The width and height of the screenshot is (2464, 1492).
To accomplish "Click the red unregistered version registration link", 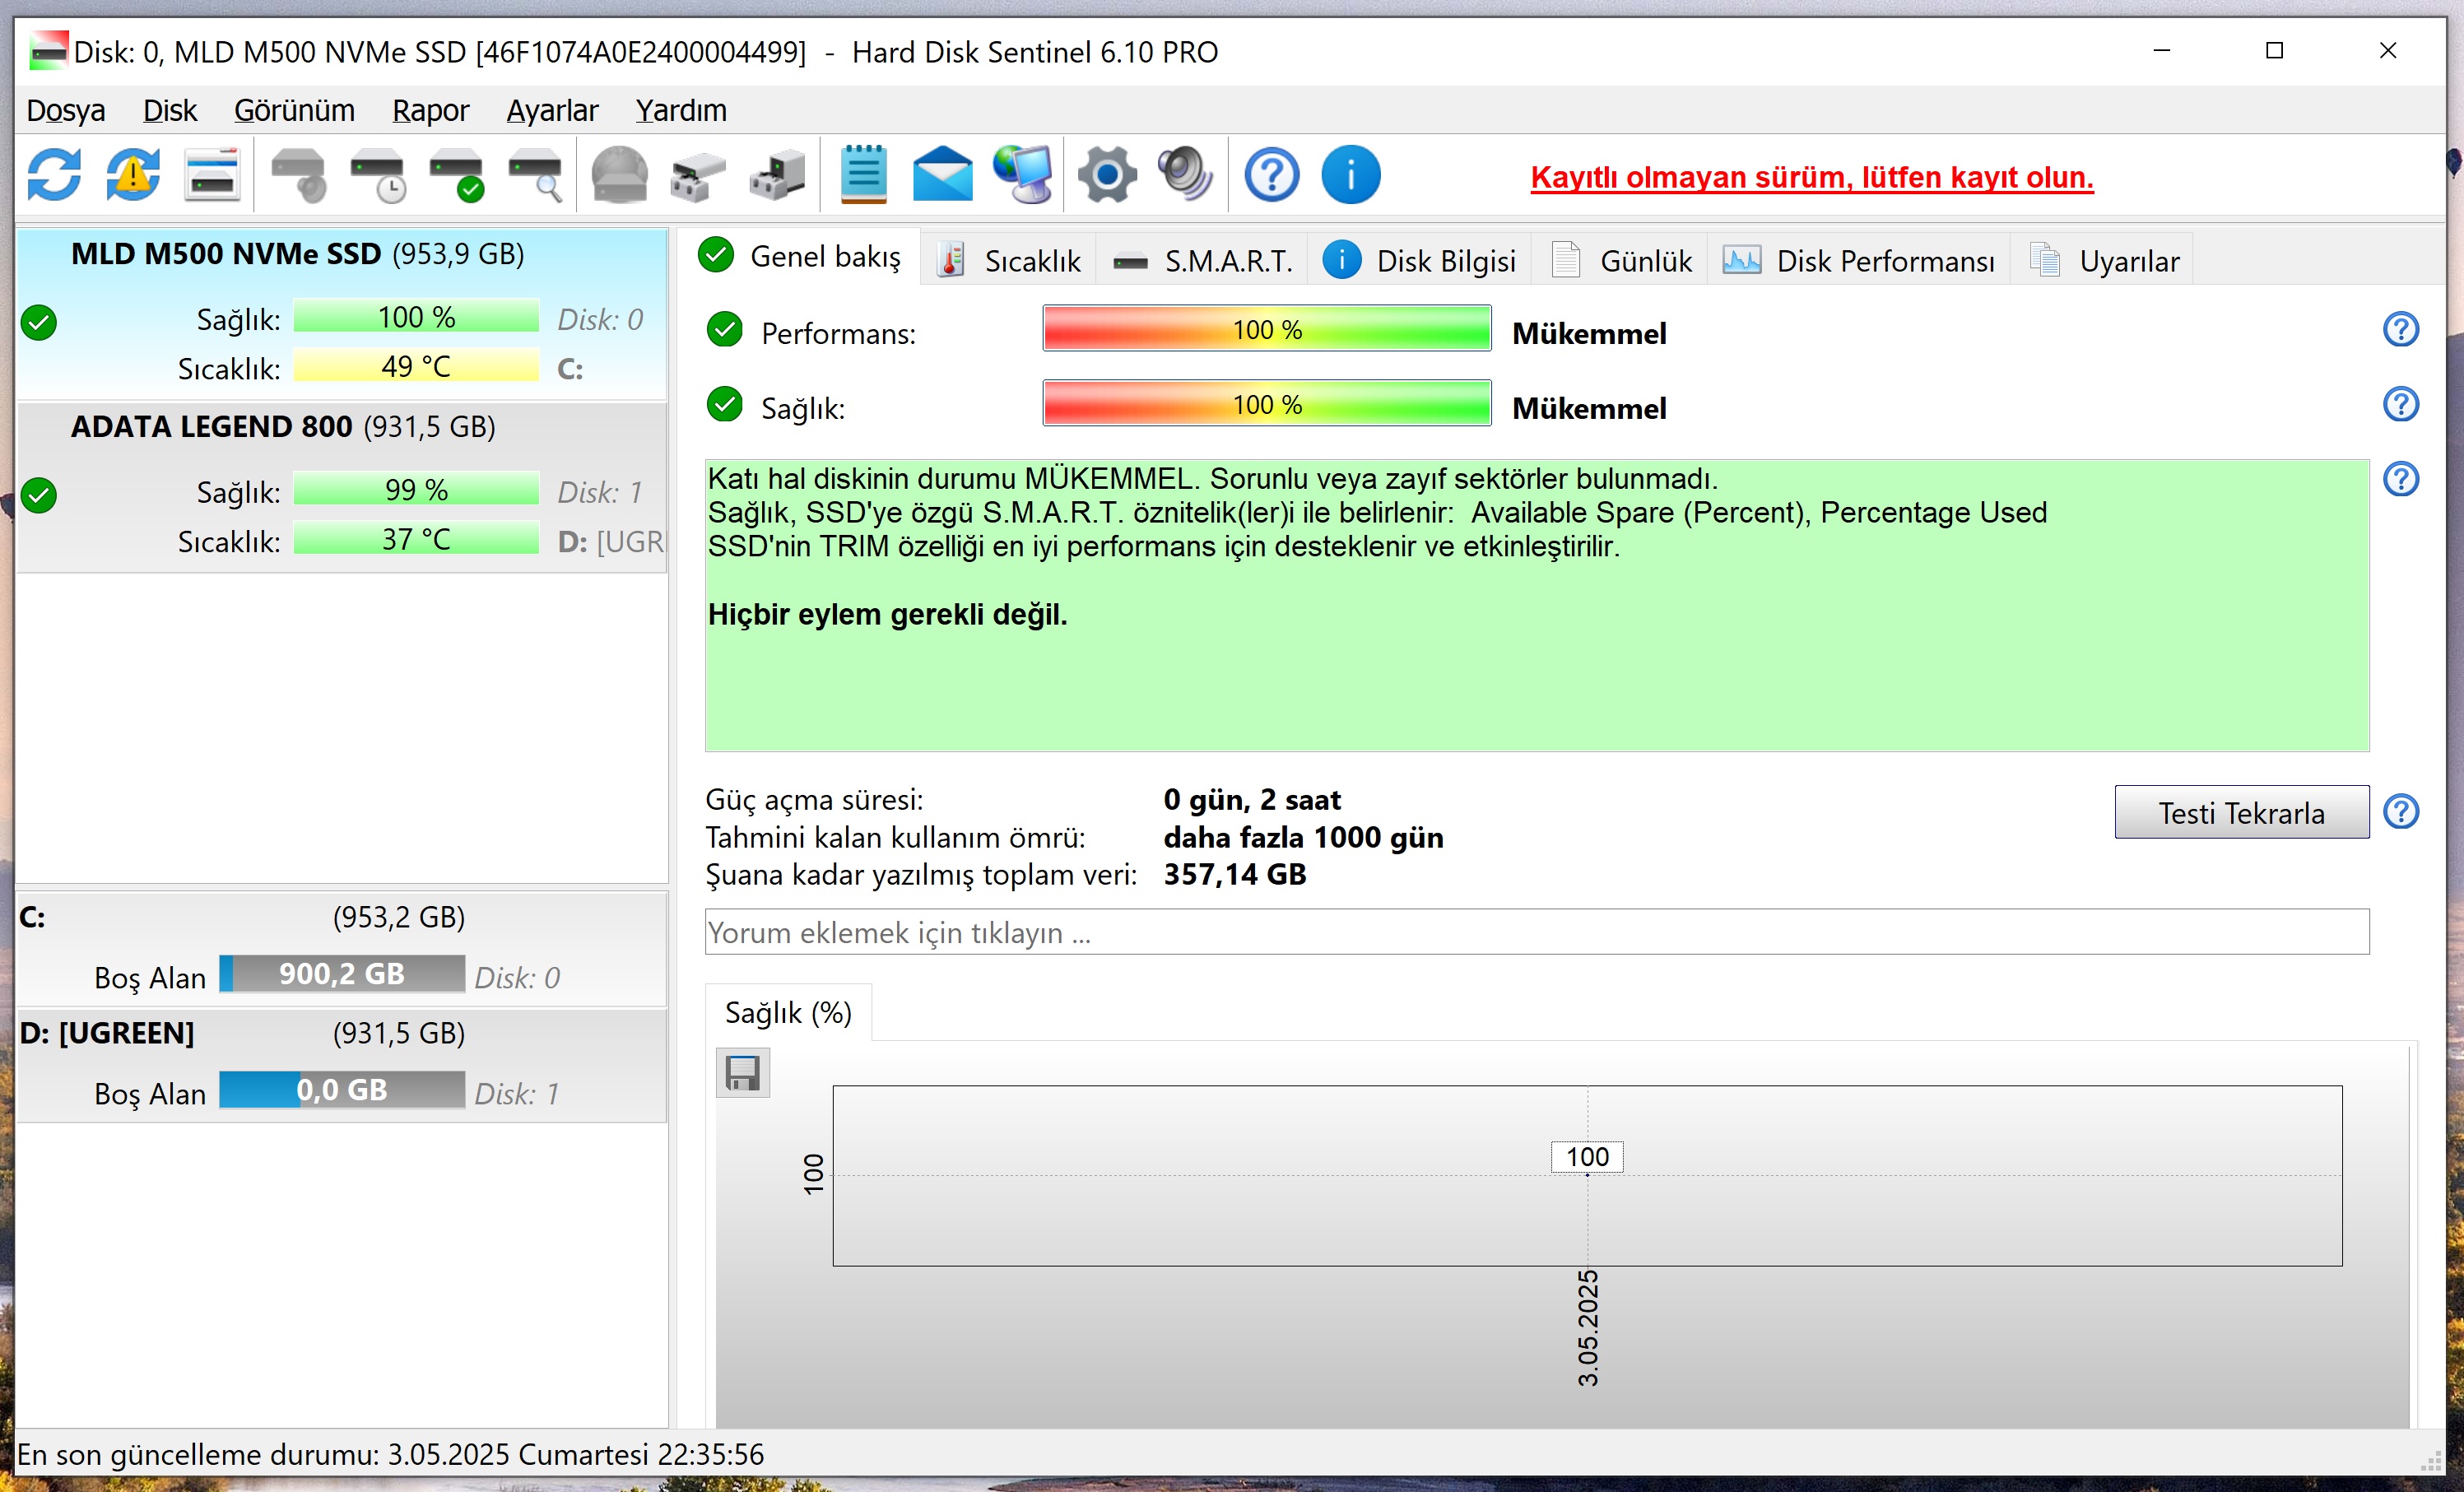I will 1811,177.
